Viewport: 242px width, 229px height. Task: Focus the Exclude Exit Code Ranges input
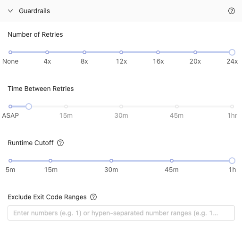[x=121, y=213]
